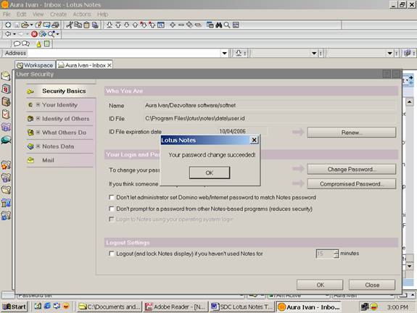The height and width of the screenshot is (313, 417).
Task: Click OK at the bottom of User Security
Action: click(320, 285)
